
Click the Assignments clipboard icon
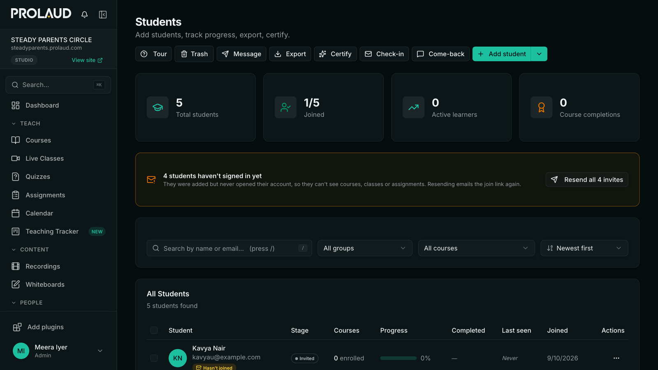tap(16, 195)
